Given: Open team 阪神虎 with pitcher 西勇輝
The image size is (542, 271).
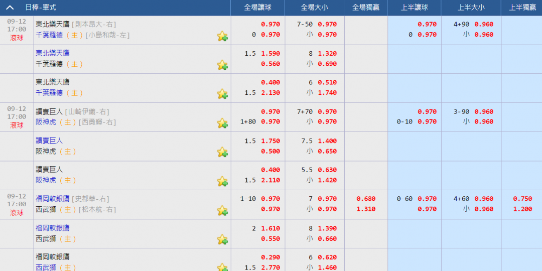Looking at the screenshot, I should 46,122.
